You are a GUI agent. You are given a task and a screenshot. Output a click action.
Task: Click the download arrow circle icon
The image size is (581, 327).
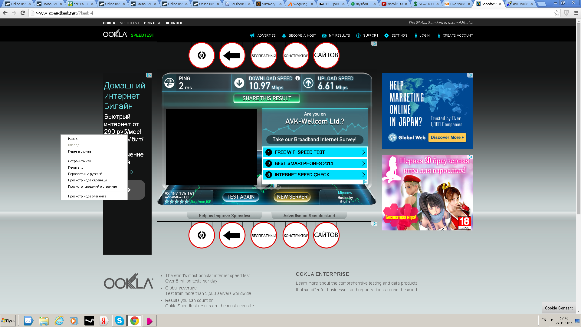[x=239, y=83]
